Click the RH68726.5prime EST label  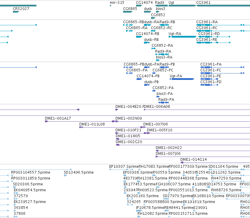click(x=226, y=190)
